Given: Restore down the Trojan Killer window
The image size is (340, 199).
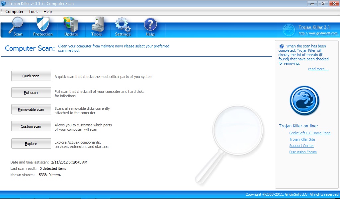Looking at the screenshot, I should pos(323,4).
